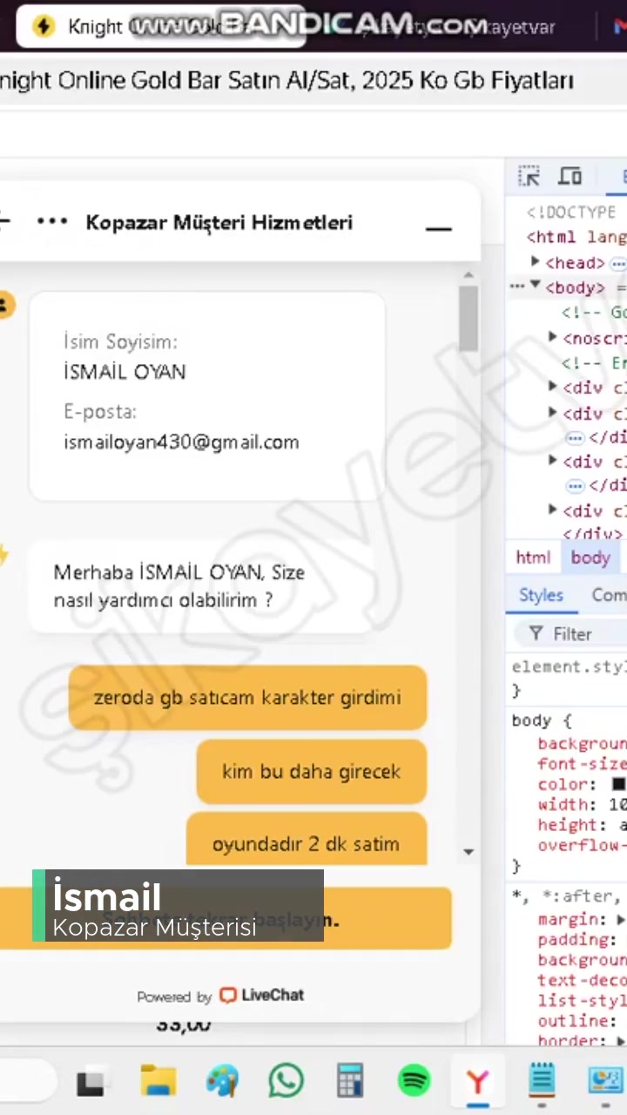Click the 'text-deco' property in universal rule
Image resolution: width=627 pixels, height=1115 pixels.
pyautogui.click(x=582, y=980)
